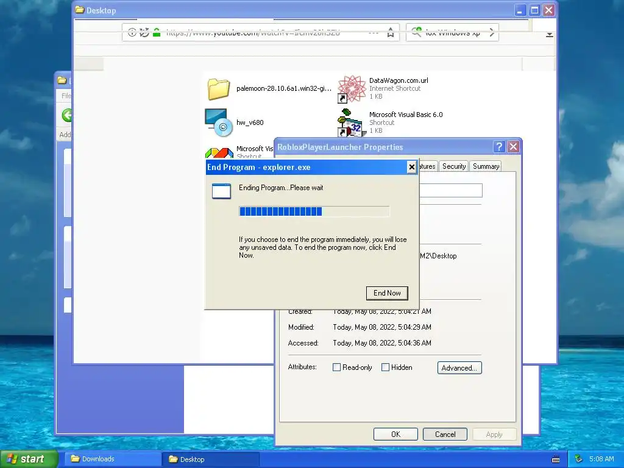Click the 5:08 AM system clock
Screen dimensions: 624x468
[x=601, y=459]
